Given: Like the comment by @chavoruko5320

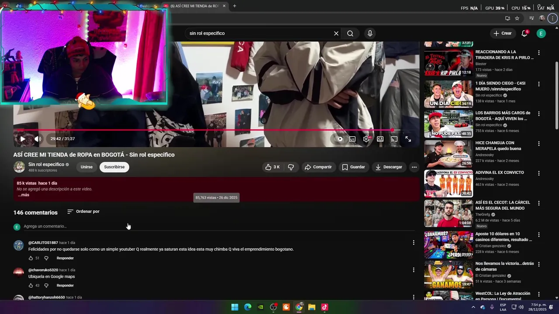Looking at the screenshot, I should [x=31, y=286].
